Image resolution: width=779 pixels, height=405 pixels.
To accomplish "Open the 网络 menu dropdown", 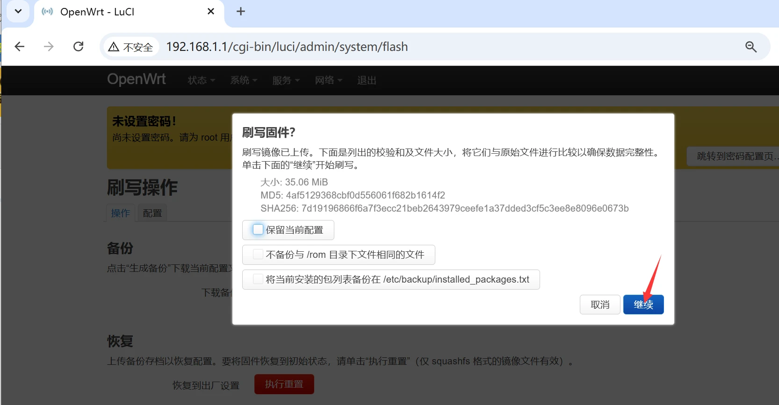I will (x=329, y=80).
